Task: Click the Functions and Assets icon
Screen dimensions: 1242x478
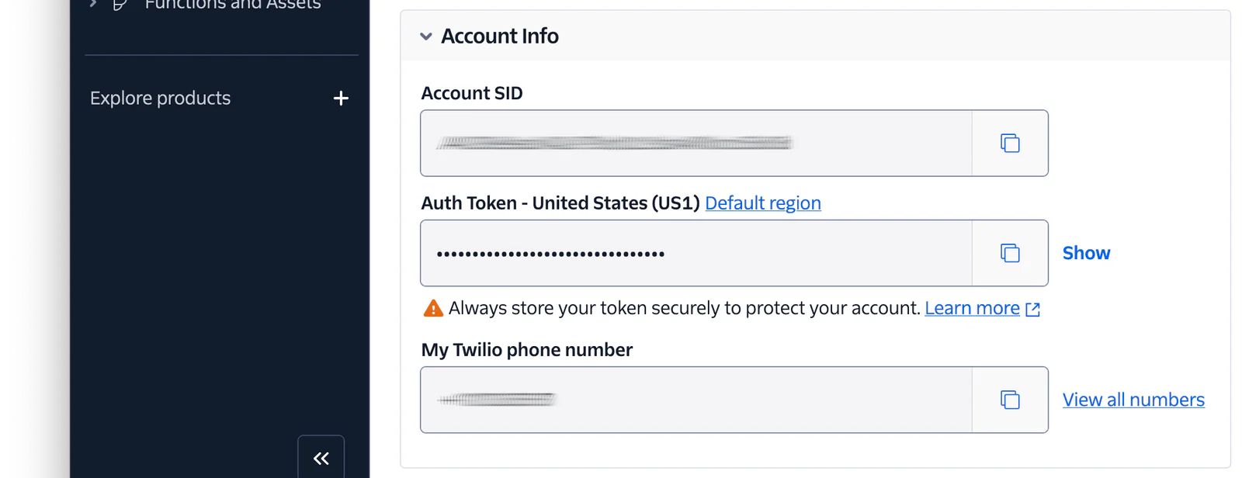Action: click(x=118, y=5)
